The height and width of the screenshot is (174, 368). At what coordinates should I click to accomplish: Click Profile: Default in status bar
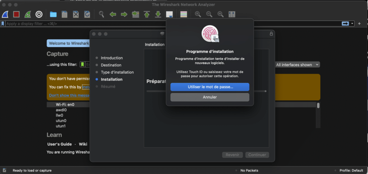coord(351,170)
